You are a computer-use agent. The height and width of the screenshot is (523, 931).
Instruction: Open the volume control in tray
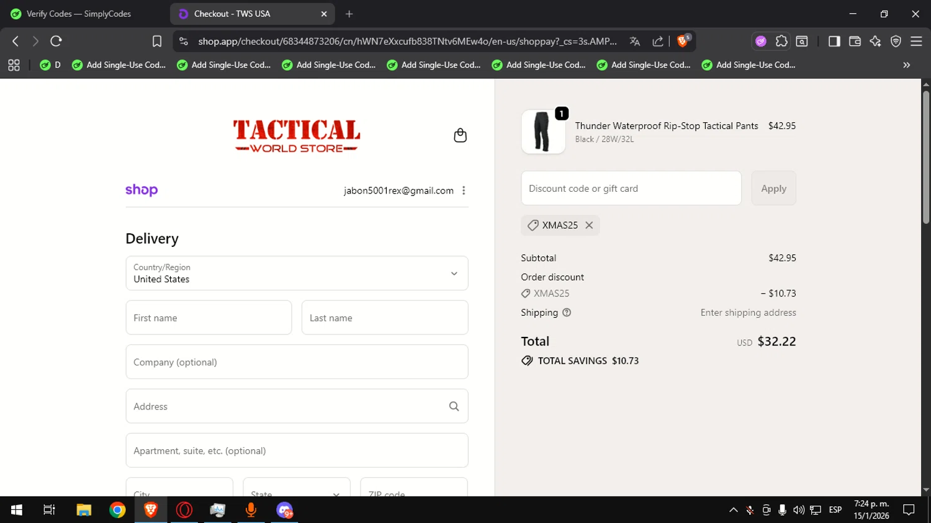click(x=799, y=510)
